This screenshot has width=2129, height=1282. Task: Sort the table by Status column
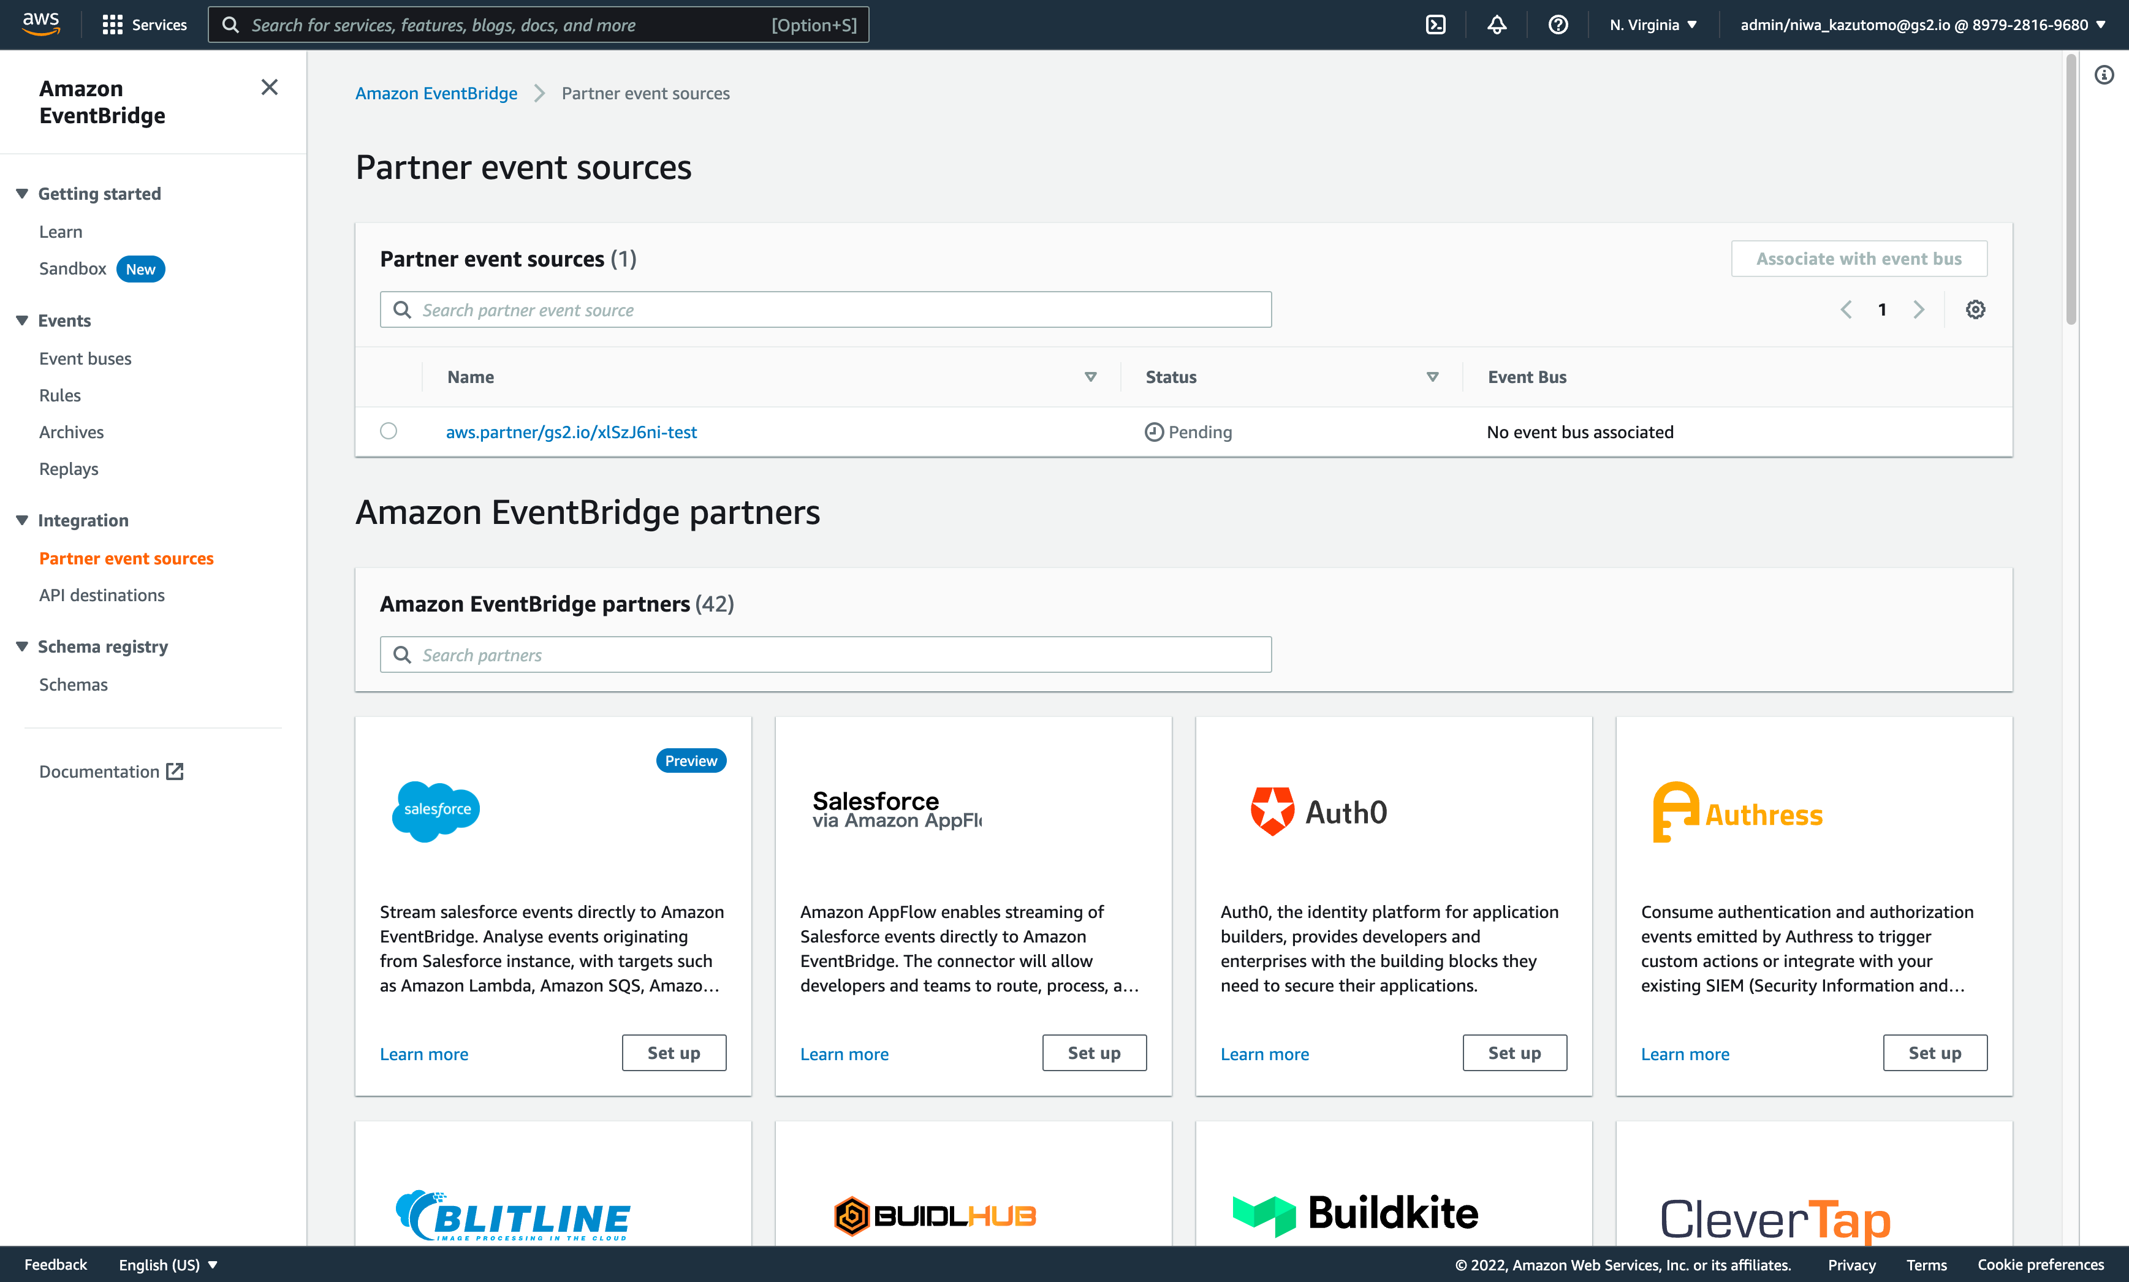click(x=1432, y=377)
